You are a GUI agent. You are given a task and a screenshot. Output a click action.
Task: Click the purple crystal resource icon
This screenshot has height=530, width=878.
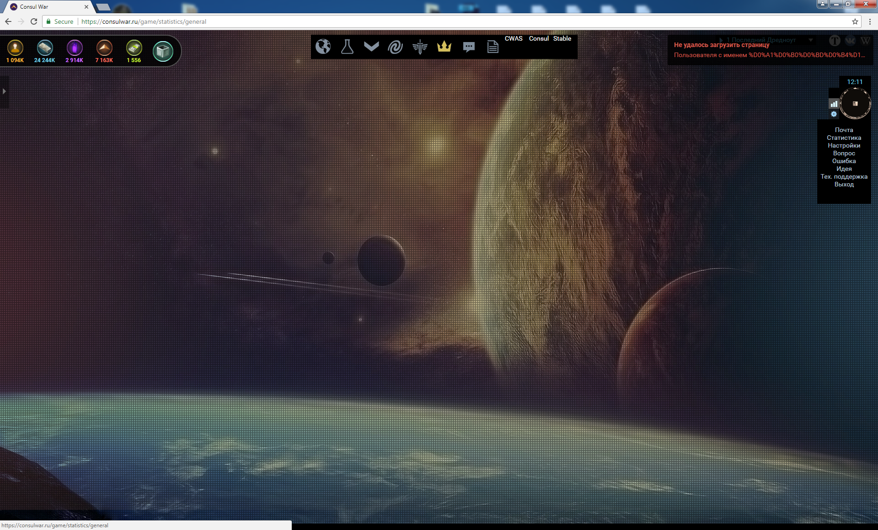75,48
